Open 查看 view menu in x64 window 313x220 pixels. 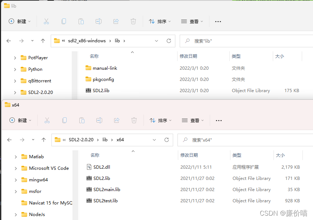(x=193, y=120)
